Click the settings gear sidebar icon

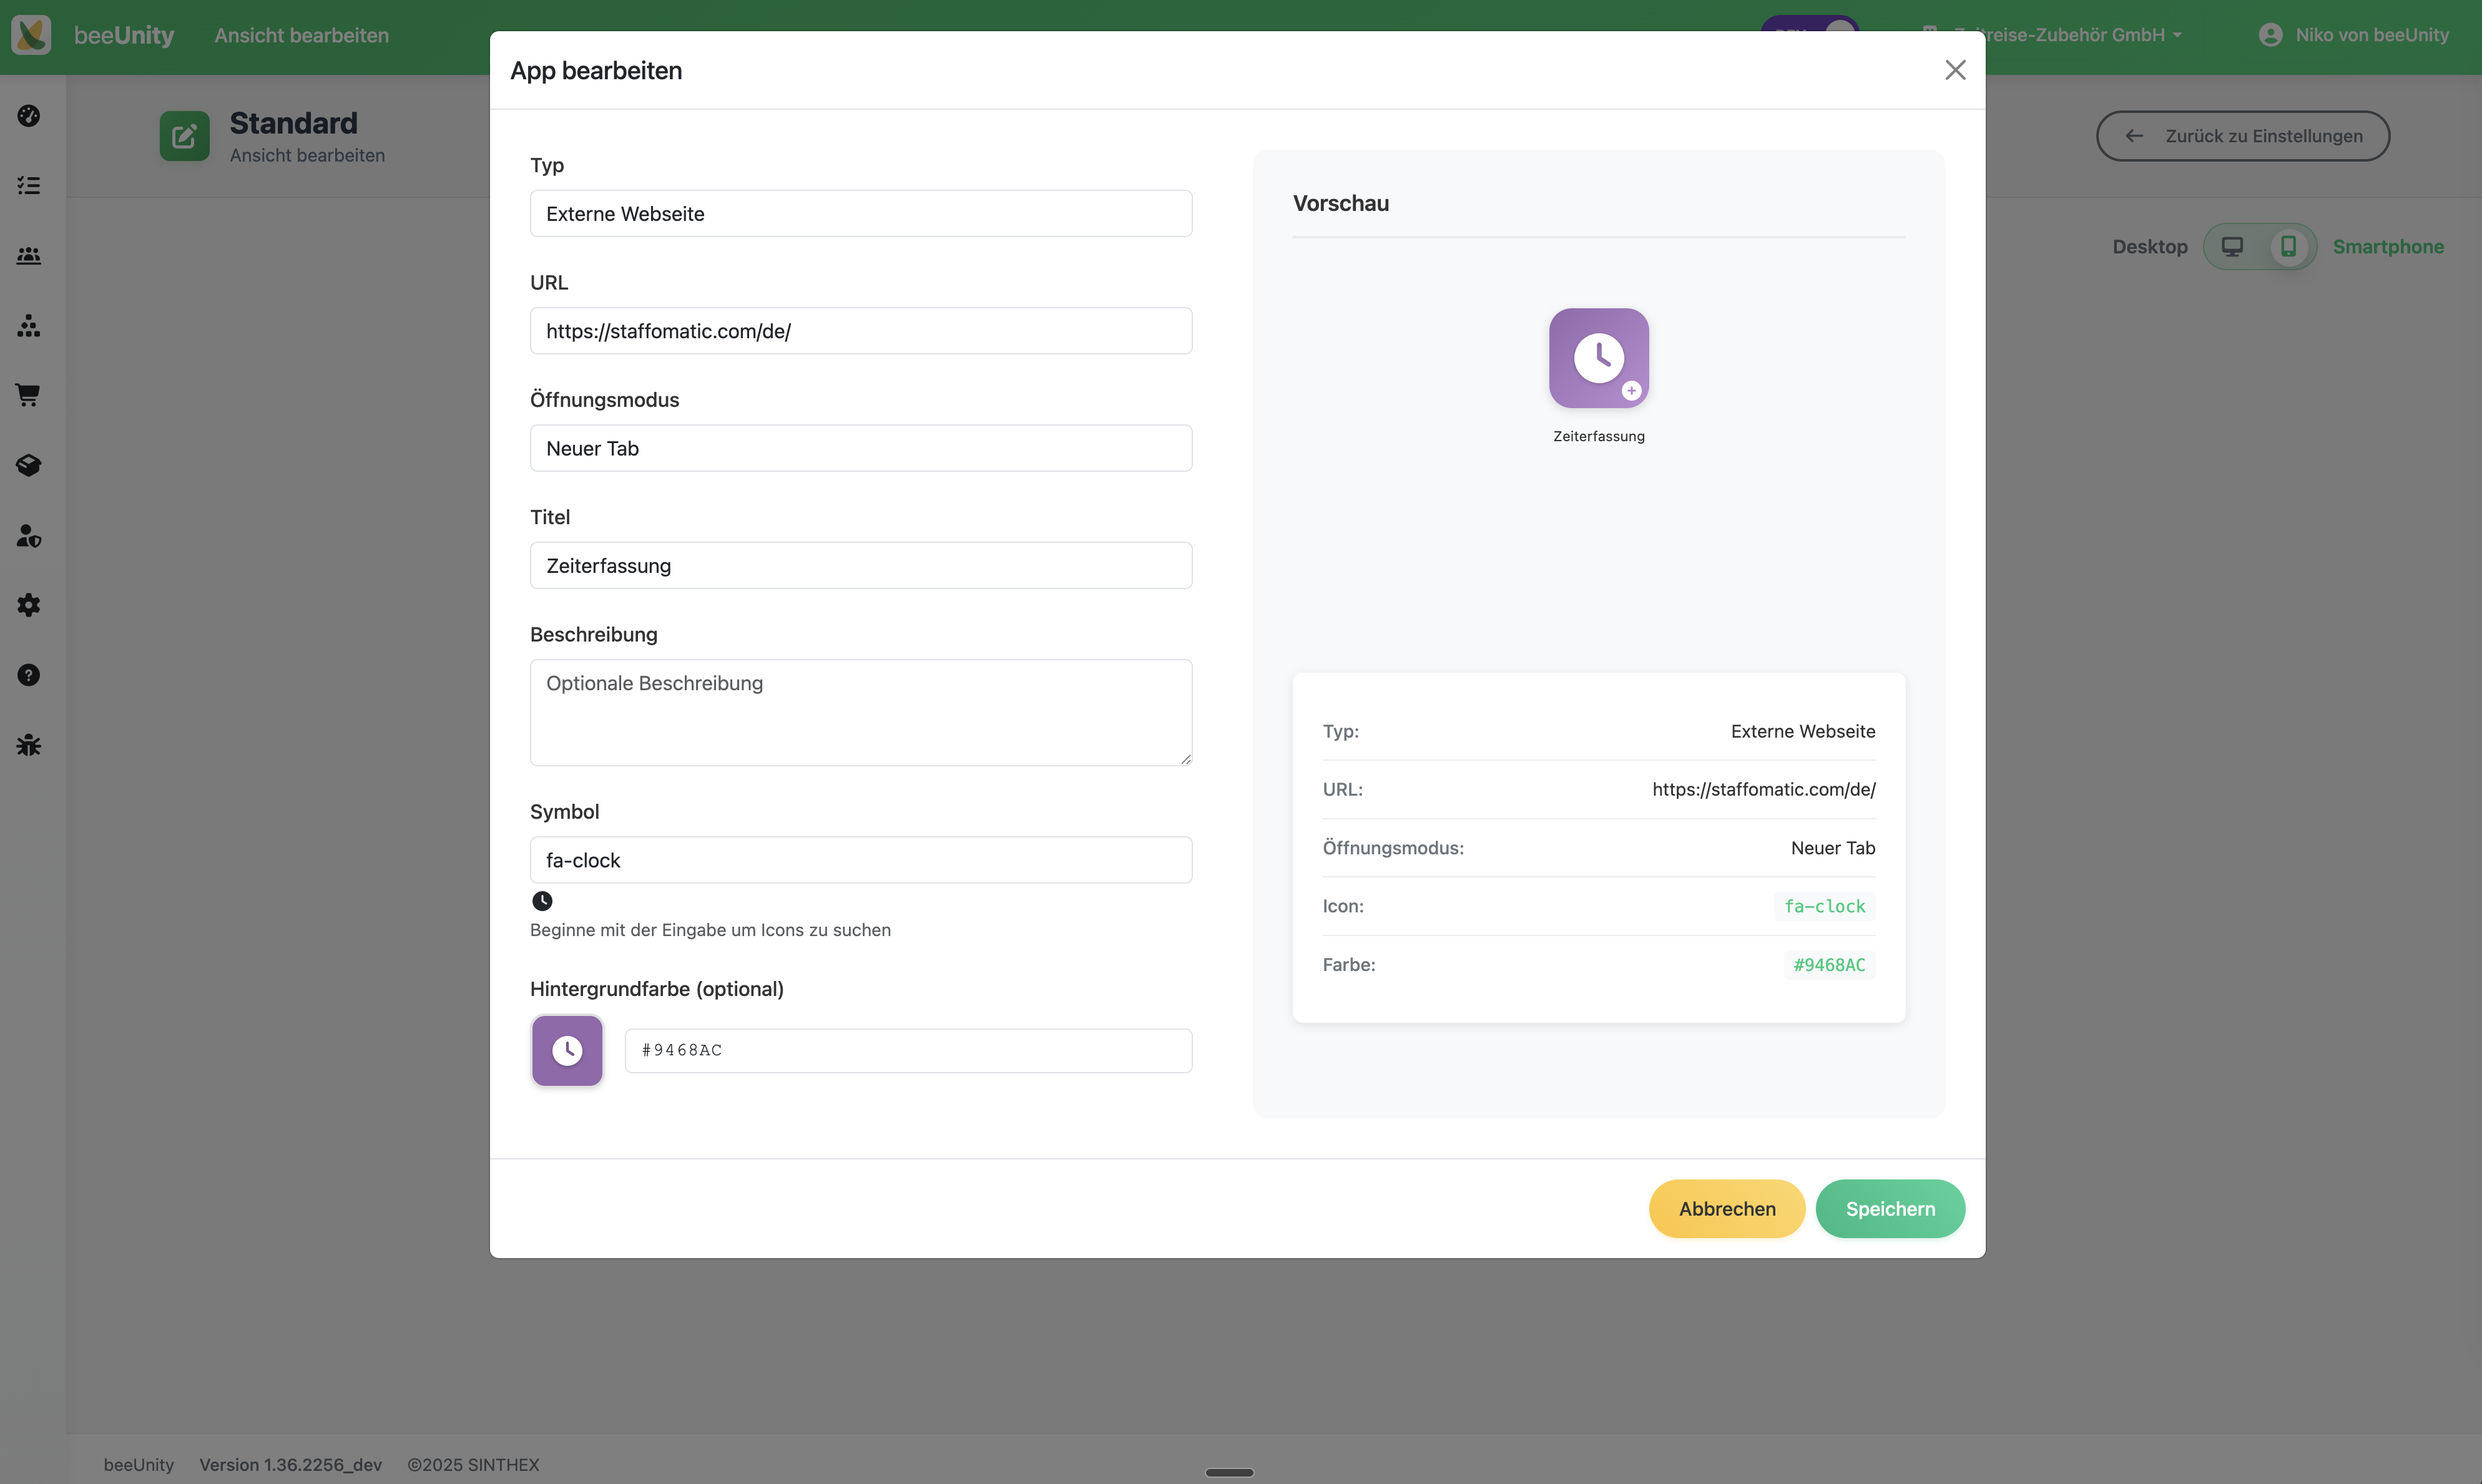(29, 605)
